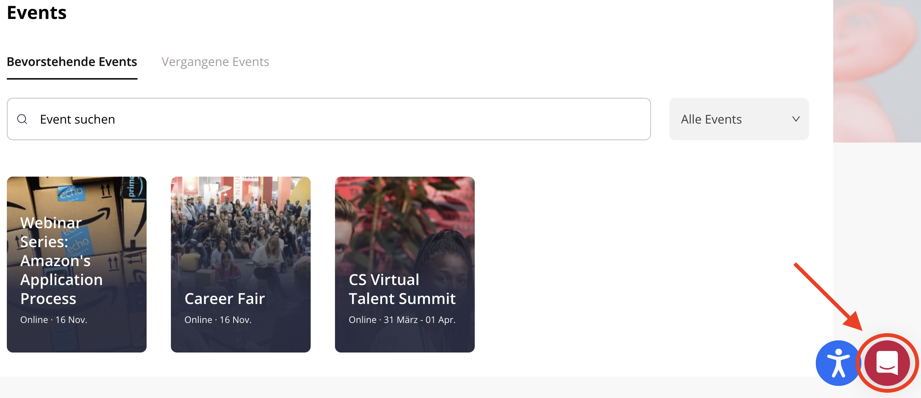Open the CS Virtual Talent Summit card

click(x=405, y=264)
